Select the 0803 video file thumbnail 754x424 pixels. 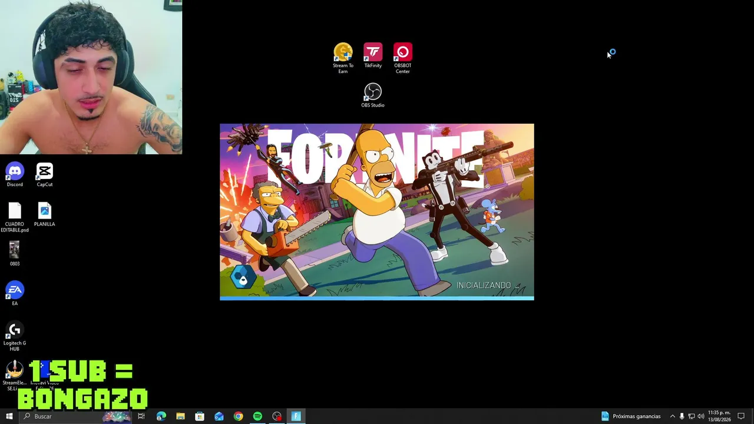pyautogui.click(x=15, y=254)
